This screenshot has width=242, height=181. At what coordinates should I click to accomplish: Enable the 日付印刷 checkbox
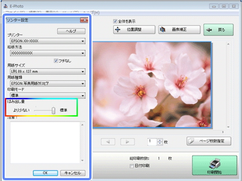coord(132,166)
